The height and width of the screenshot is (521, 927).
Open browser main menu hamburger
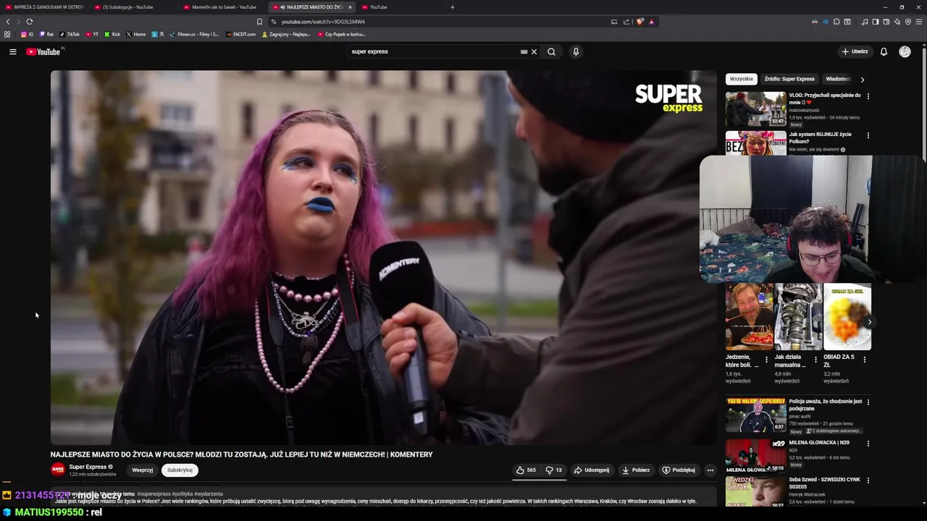(x=918, y=22)
